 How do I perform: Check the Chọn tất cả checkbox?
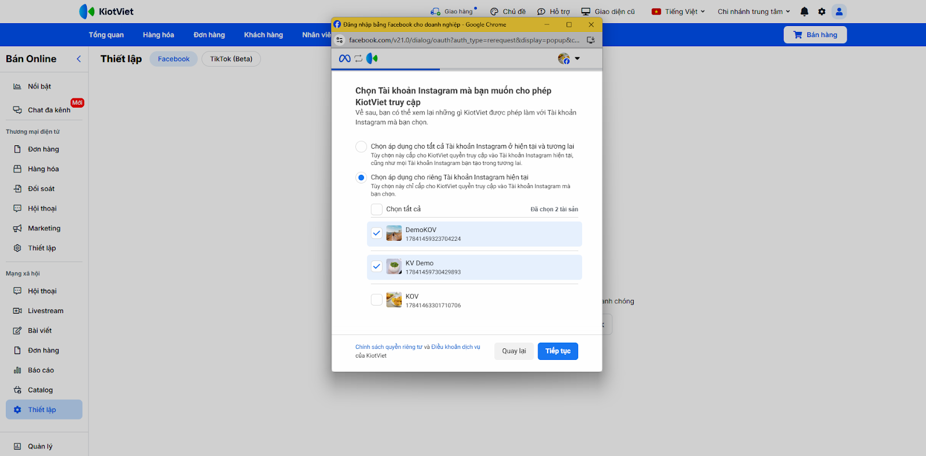[x=377, y=209]
